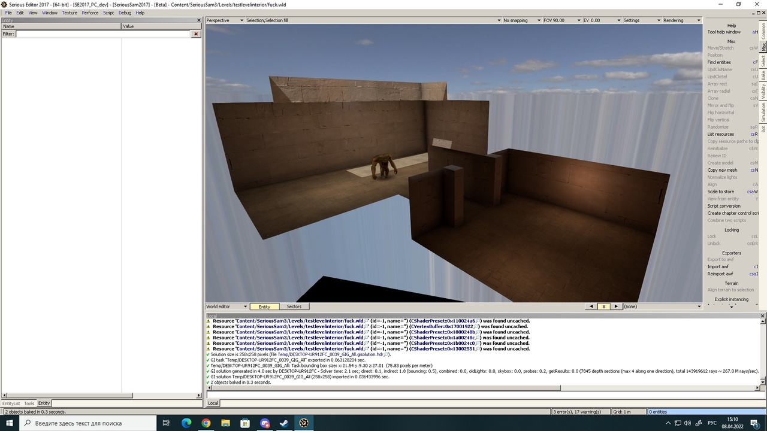Open Microsoft Store from the taskbar

[x=245, y=423]
